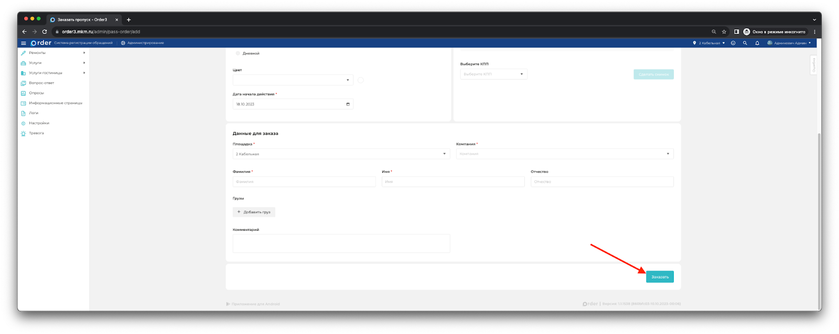Click the info circle icon in header

tap(733, 43)
